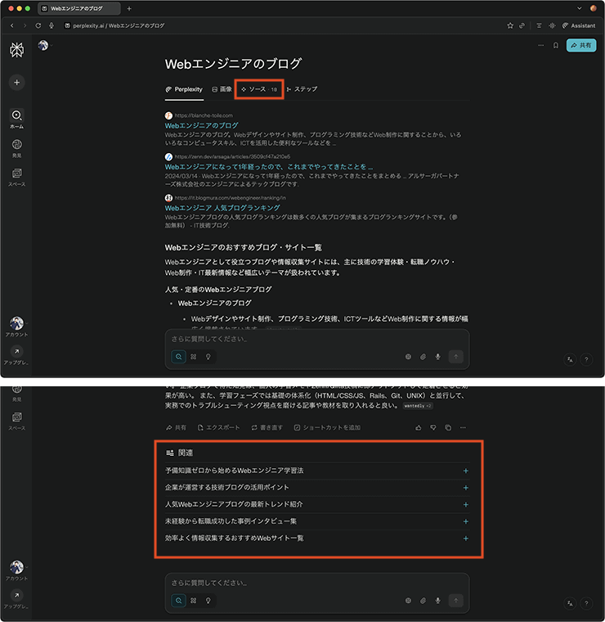Open reader view icon in the toolbar
Image resolution: width=605 pixels, height=622 pixels.
539,25
